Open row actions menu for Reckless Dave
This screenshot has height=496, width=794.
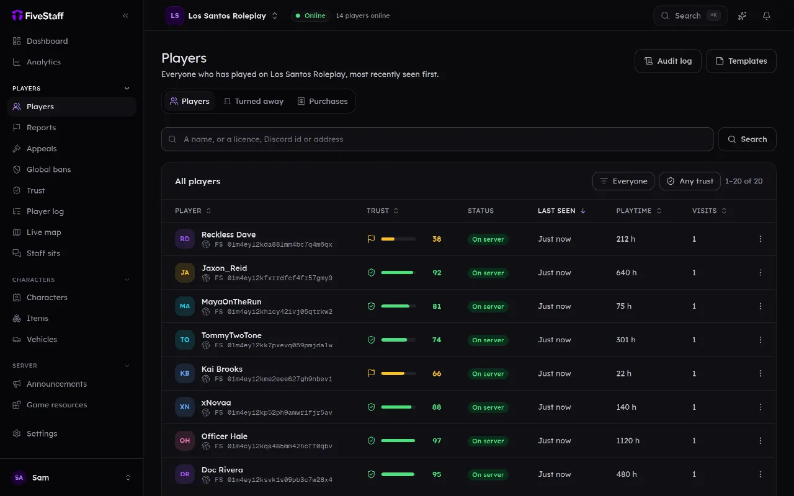[x=761, y=239]
